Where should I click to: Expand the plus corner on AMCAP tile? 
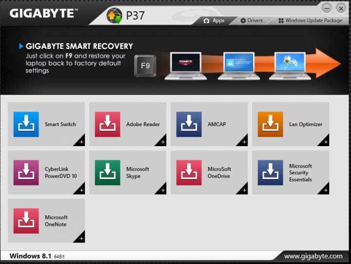(243, 141)
